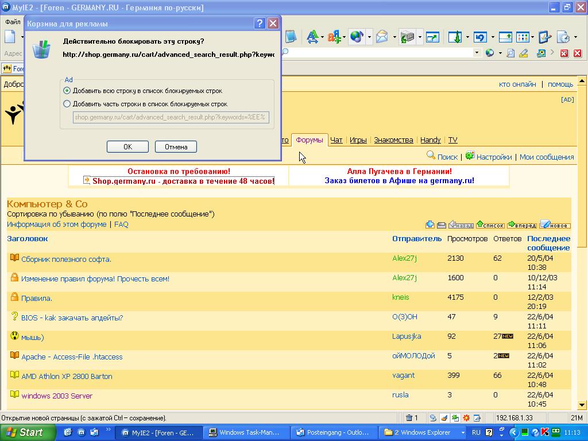Expand the encoding icon dropdown arrow
The width and height of the screenshot is (588, 441).
click(344, 37)
